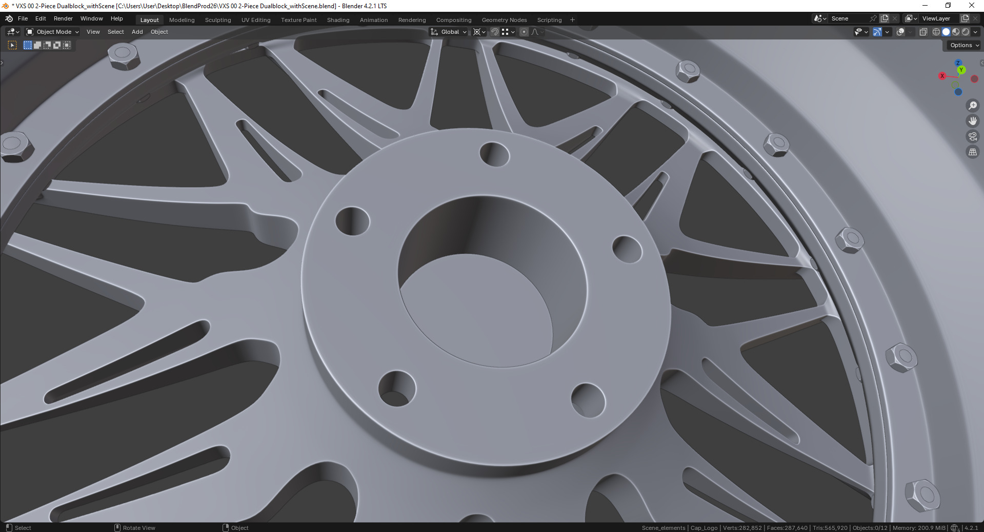Toggle proportional editing
This screenshot has height=532, width=984.
(x=524, y=32)
